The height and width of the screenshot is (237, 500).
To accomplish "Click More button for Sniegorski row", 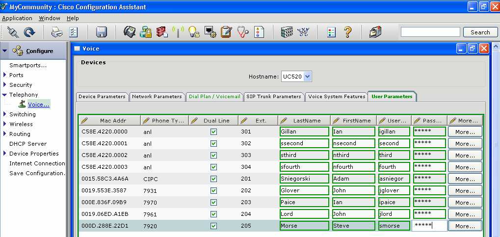I will point(465,179).
